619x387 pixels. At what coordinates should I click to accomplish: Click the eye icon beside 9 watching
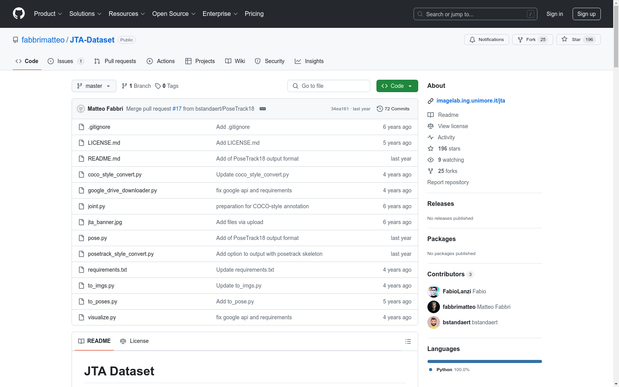[x=431, y=160]
